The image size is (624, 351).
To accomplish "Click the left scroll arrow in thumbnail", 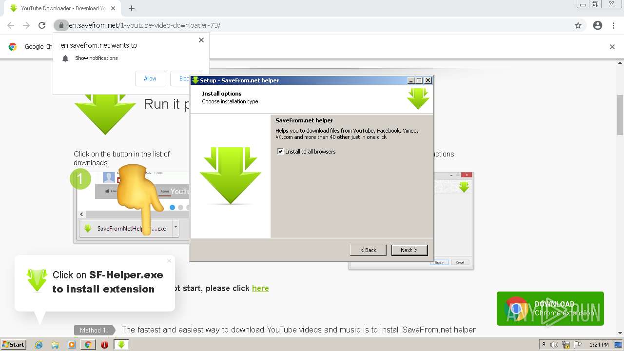I will (x=82, y=214).
